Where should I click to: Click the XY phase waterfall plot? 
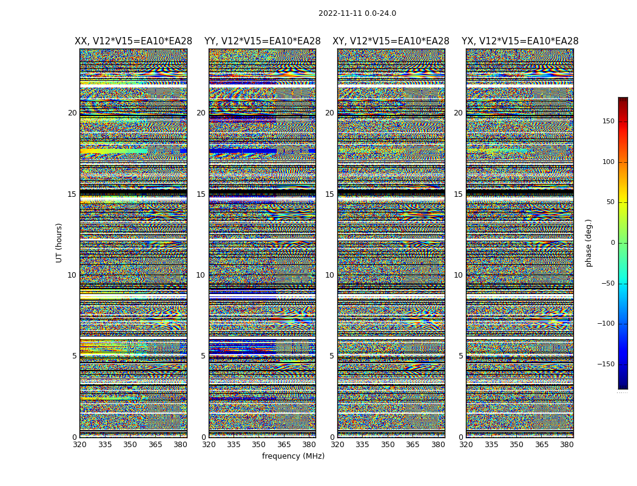[391, 243]
